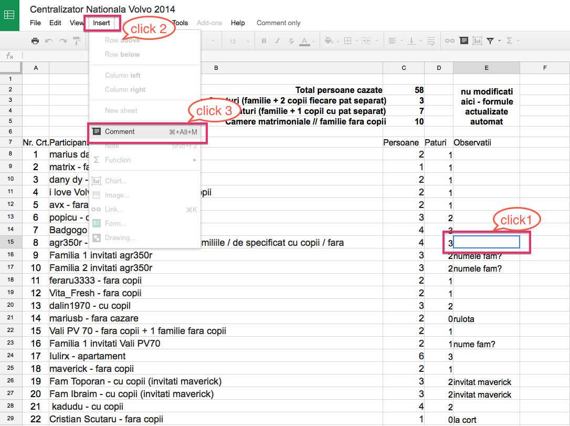Print the spreadsheet using the printer icon
The height and width of the screenshot is (426, 570).
(35, 41)
